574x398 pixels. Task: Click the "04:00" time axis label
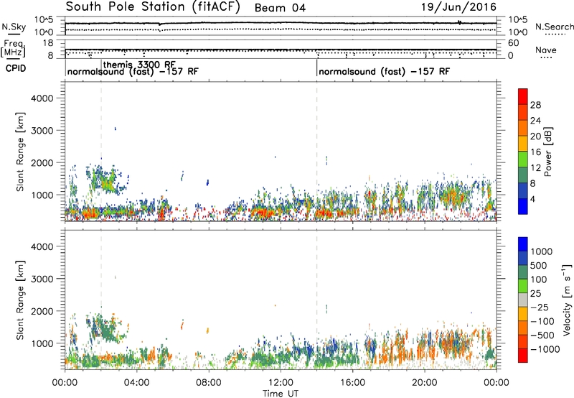(136, 383)
